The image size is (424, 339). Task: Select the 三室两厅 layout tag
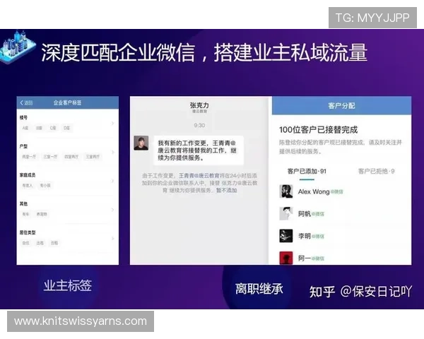point(93,157)
